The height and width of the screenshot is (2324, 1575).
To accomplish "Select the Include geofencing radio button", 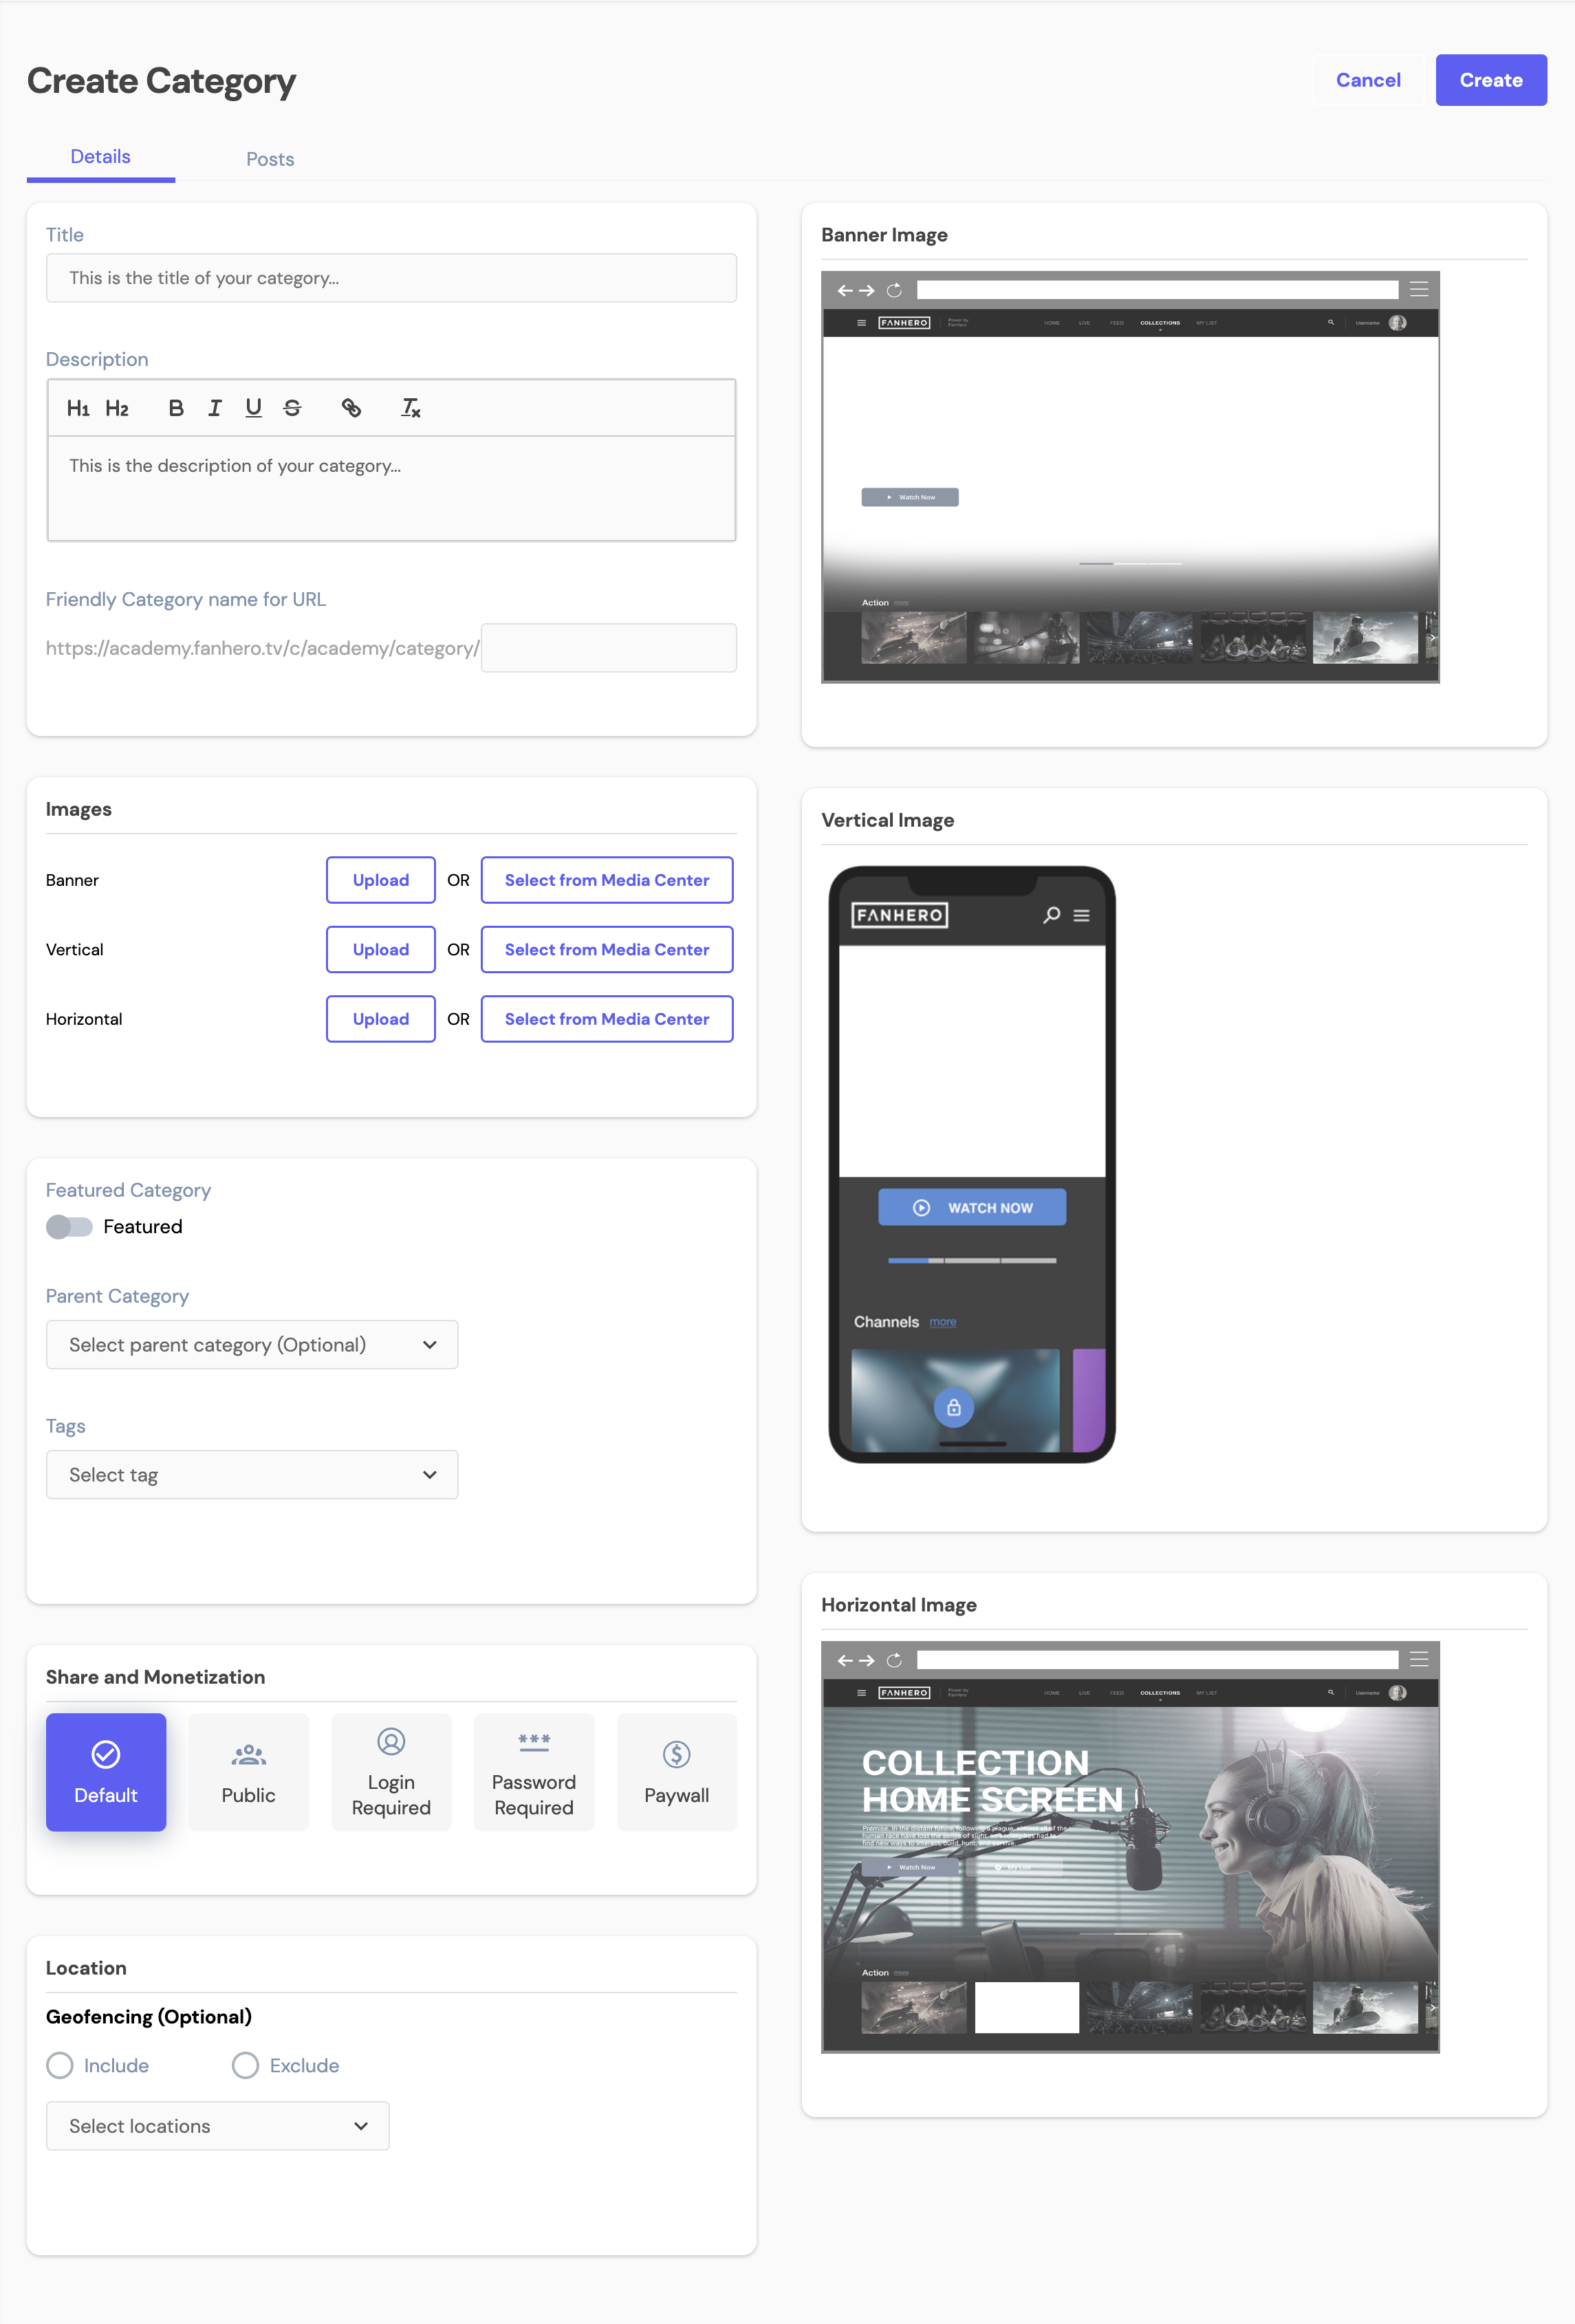I will point(60,2065).
